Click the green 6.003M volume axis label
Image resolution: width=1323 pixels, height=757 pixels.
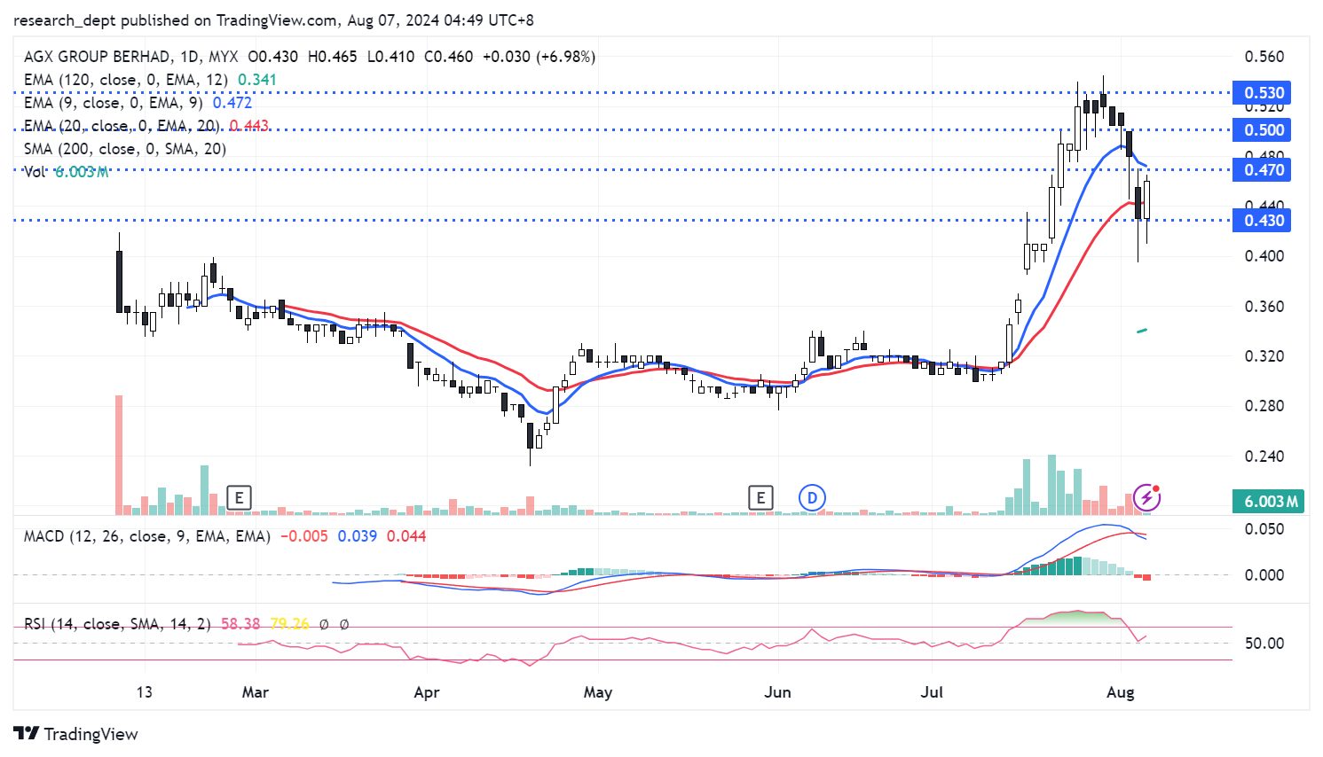pos(1270,502)
